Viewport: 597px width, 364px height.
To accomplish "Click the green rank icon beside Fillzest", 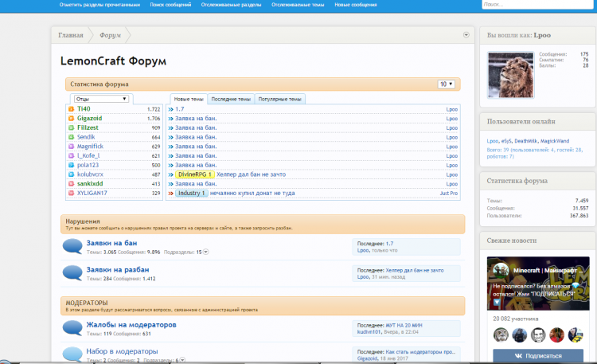I will (71, 127).
